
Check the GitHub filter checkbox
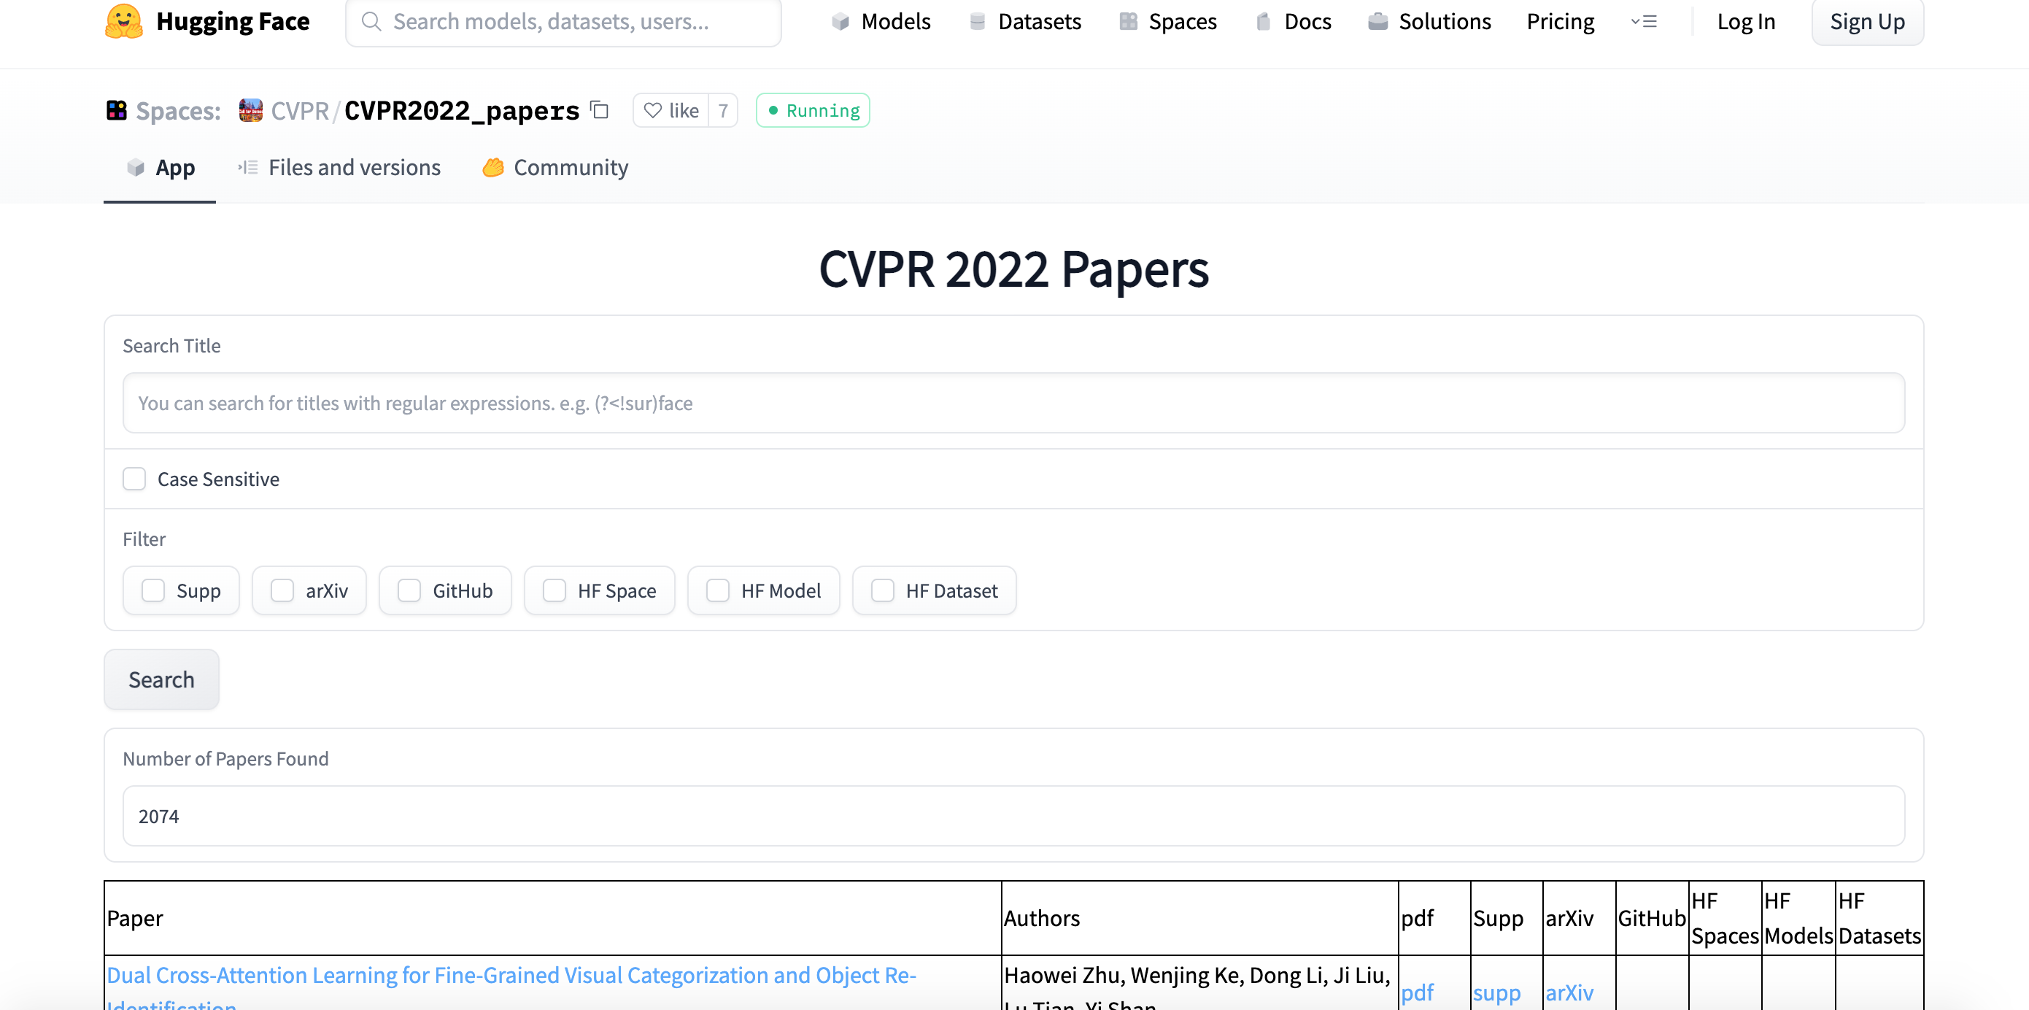(409, 590)
